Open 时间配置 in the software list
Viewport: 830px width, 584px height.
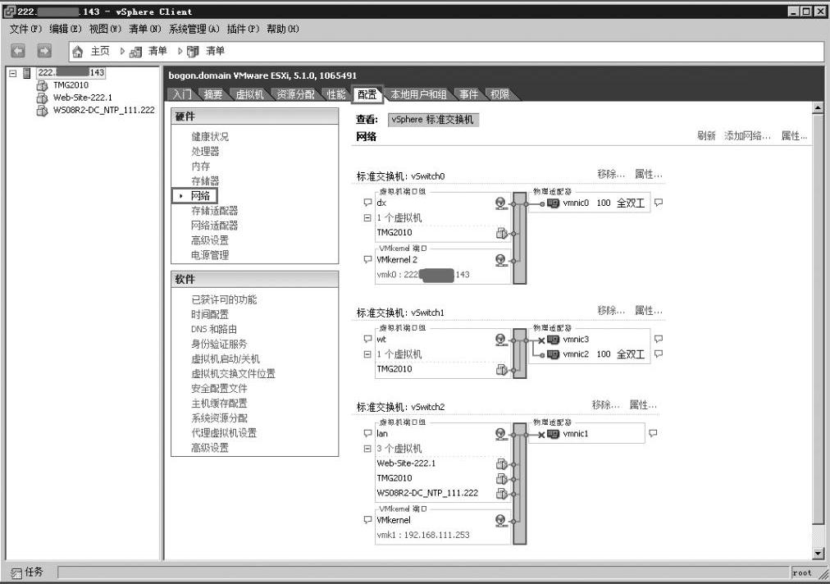coord(210,314)
